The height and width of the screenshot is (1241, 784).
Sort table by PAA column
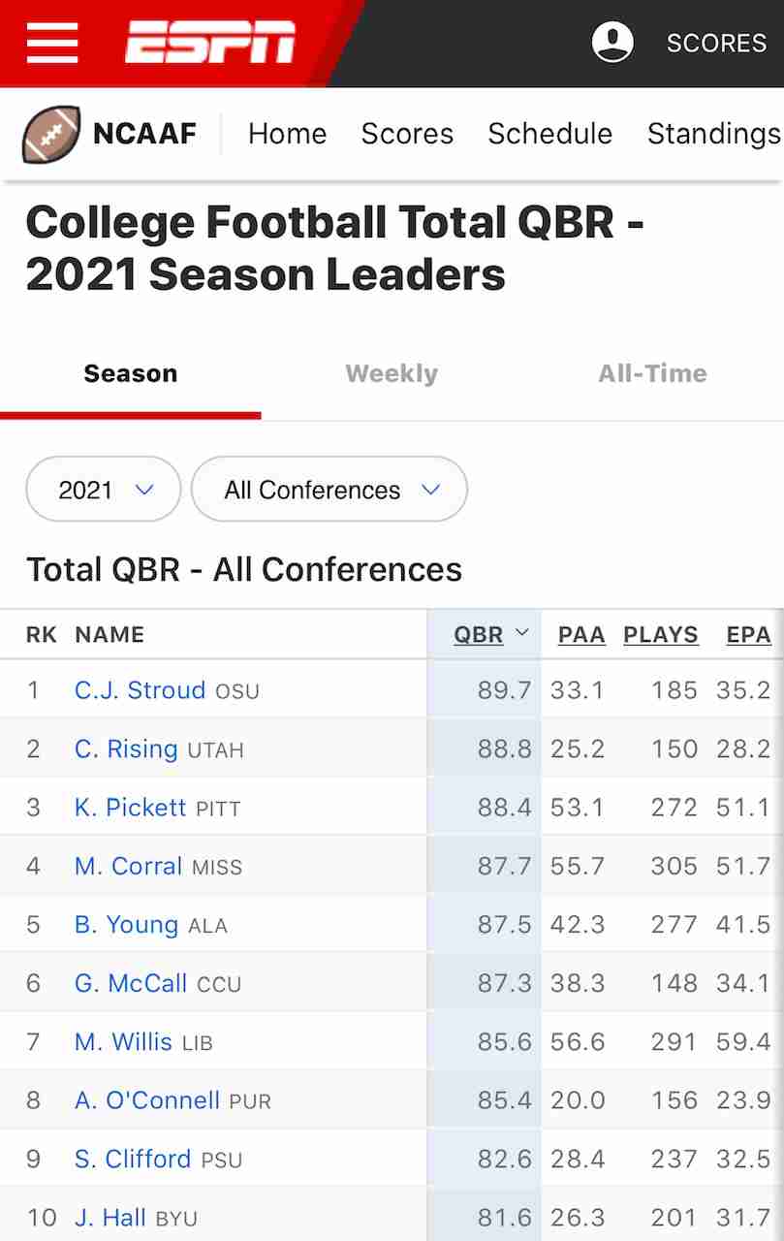581,635
